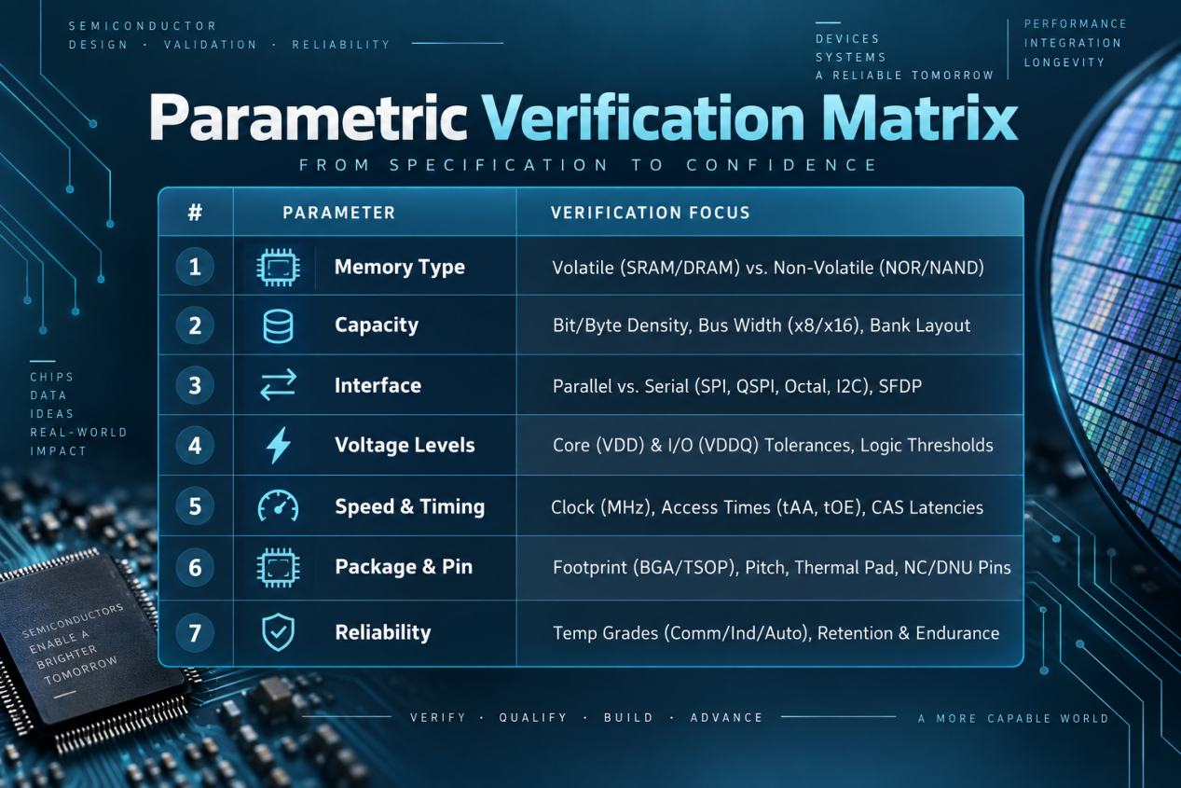1181x788 pixels.
Task: Click the IDEAS text on the left side
Action: pos(52,414)
